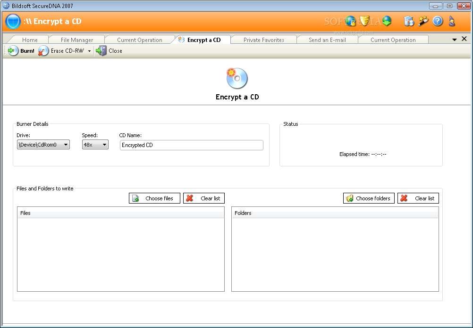Click the golden shield icon
Viewport: 473px width, 328px height.
pyautogui.click(x=364, y=21)
